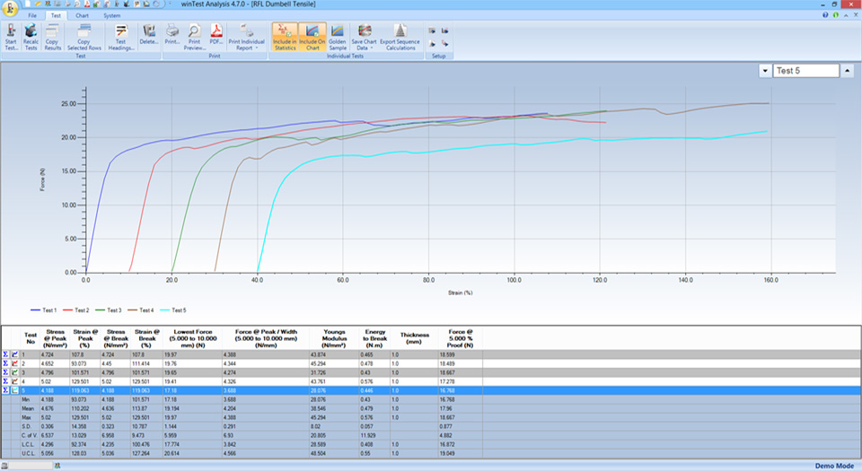
Task: Toggle sigma statistics icon for test 3
Action: [5, 372]
